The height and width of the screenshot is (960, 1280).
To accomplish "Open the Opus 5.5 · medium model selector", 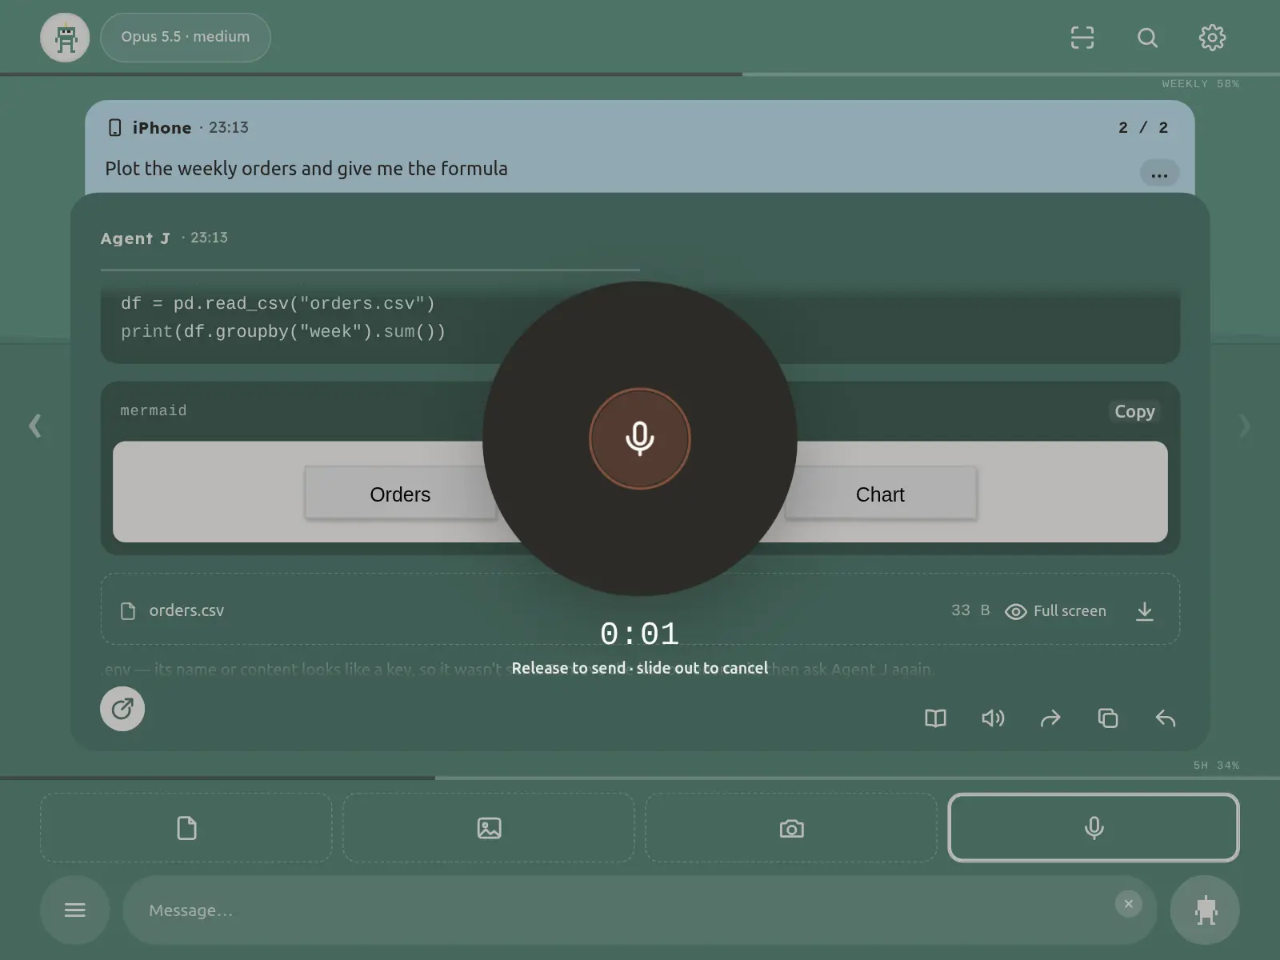I will [x=186, y=38].
